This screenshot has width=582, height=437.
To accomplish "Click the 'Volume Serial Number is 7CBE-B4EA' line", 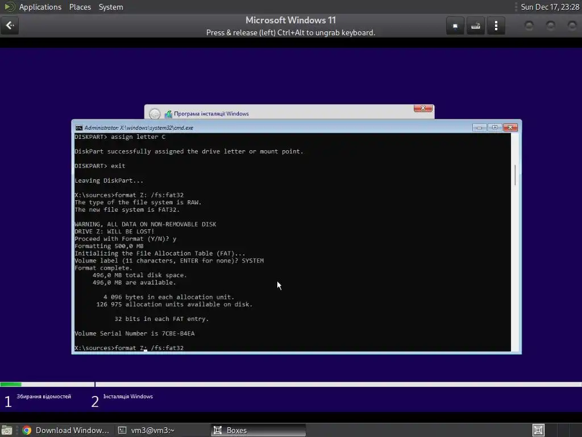I will tap(134, 333).
